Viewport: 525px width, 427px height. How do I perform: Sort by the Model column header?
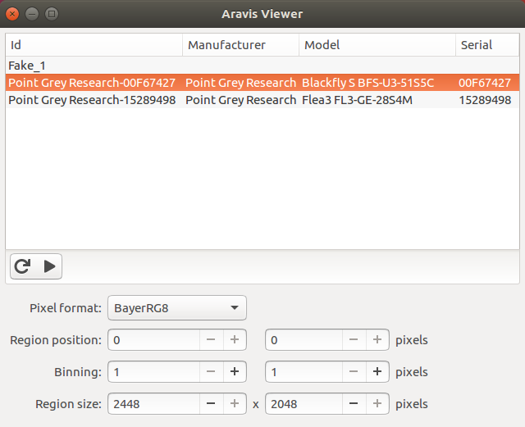377,45
